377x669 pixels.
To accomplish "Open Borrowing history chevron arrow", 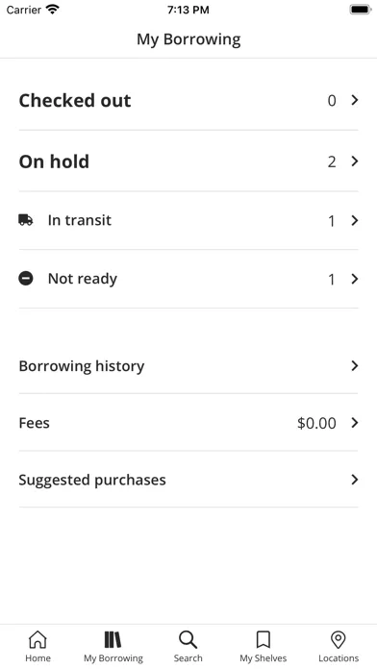I will [x=354, y=365].
